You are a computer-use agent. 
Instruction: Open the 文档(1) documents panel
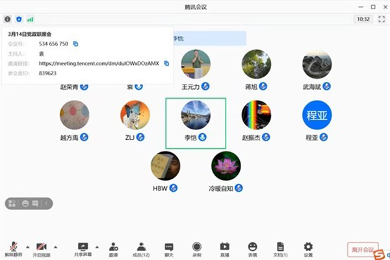click(280, 248)
